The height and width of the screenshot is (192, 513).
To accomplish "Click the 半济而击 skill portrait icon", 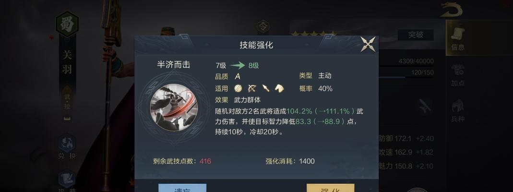I will point(174,108).
